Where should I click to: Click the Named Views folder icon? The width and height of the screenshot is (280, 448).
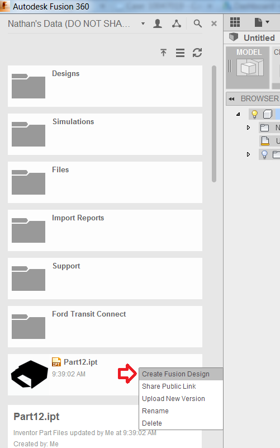(x=265, y=128)
